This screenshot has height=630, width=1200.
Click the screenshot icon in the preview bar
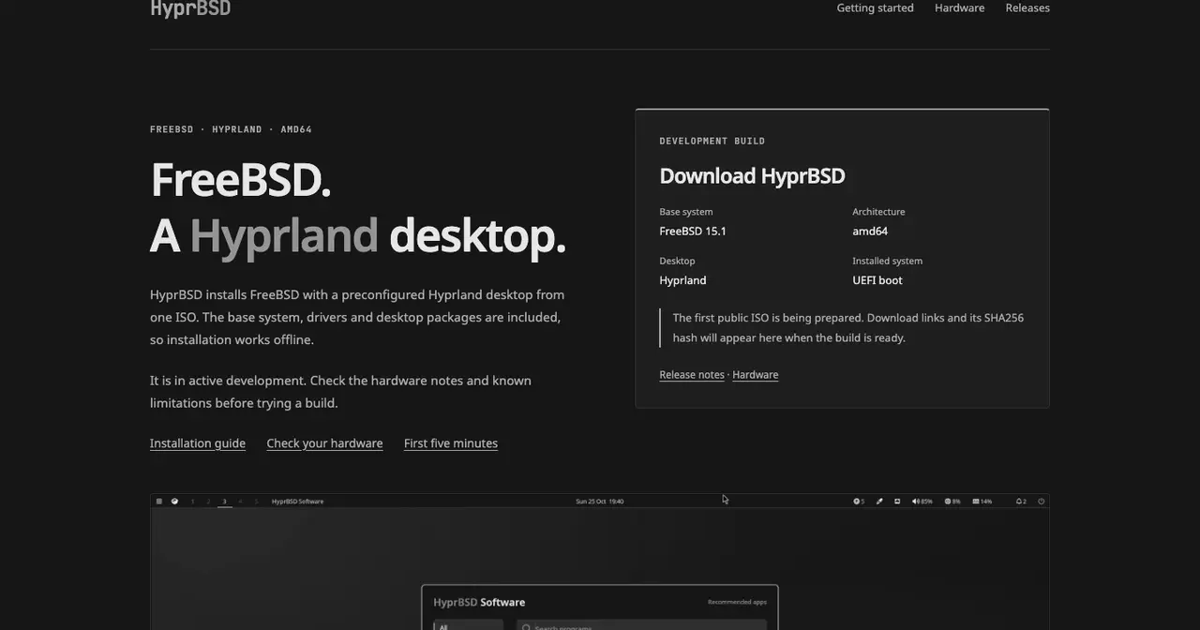pyautogui.click(x=897, y=502)
